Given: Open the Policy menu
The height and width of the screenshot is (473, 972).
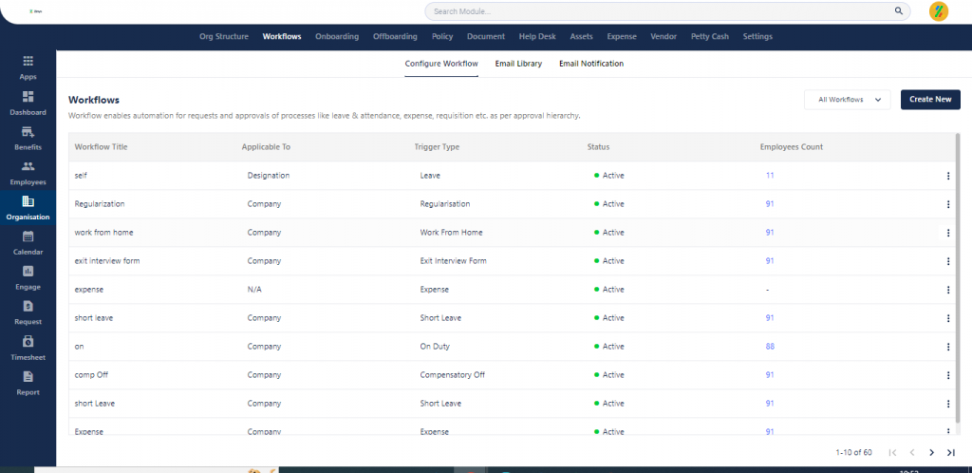Looking at the screenshot, I should 442,37.
